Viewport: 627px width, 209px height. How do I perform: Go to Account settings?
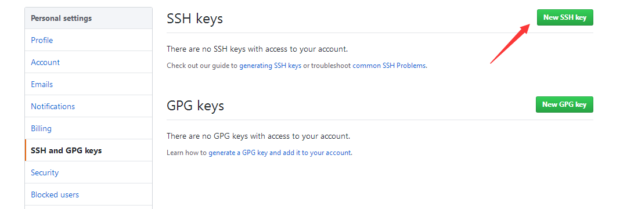point(88,62)
